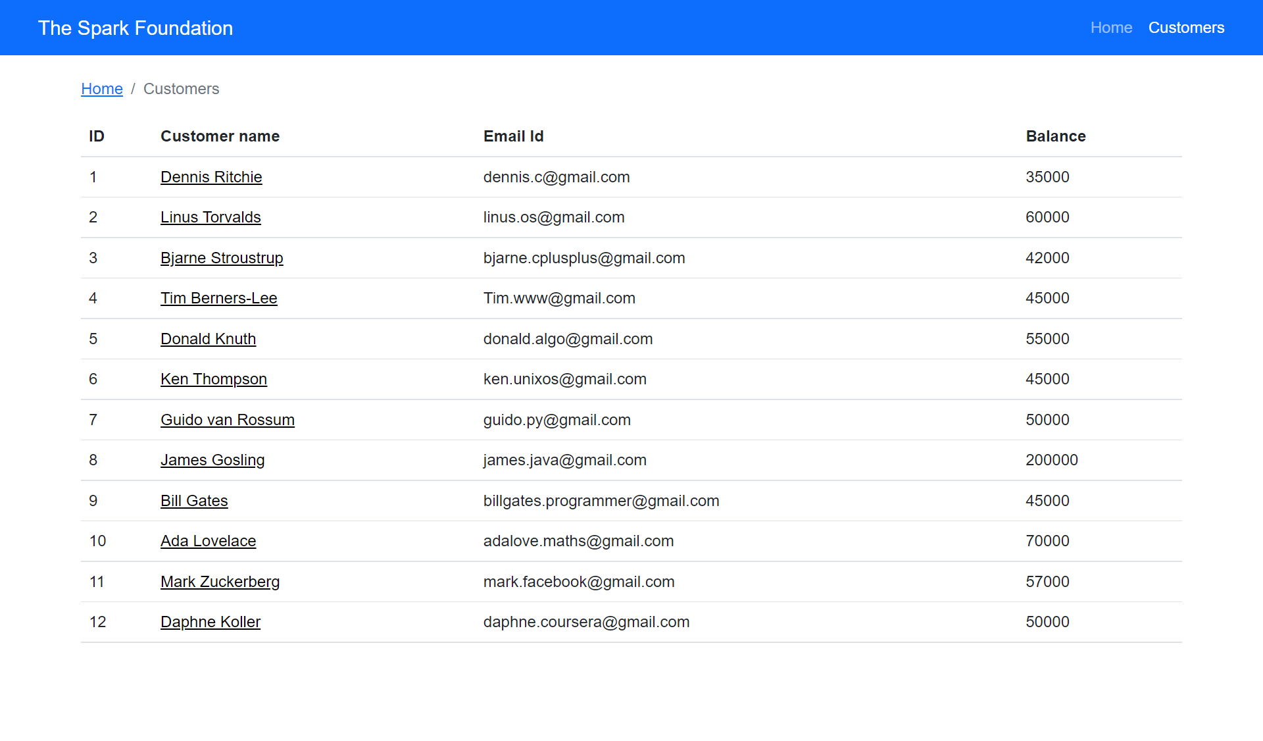Click the Customer name column header
Image resolution: width=1263 pixels, height=741 pixels.
tap(220, 136)
